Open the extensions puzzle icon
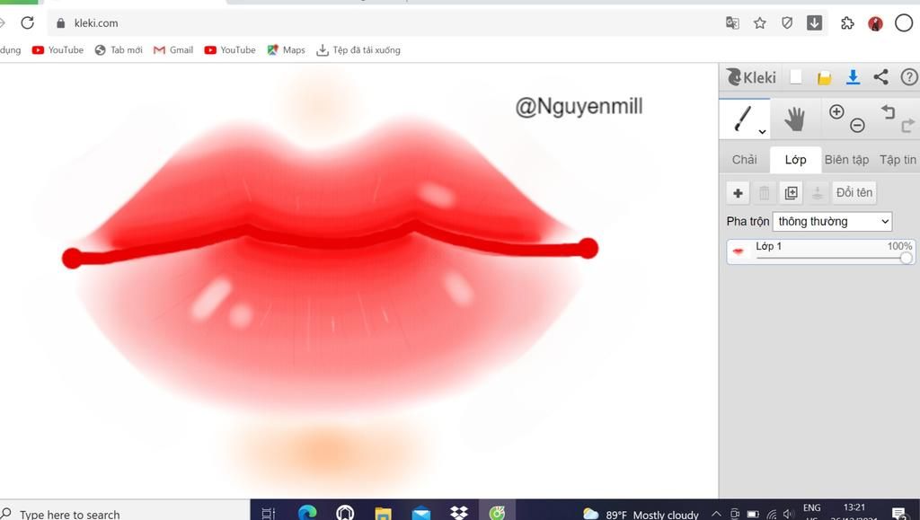 click(847, 22)
